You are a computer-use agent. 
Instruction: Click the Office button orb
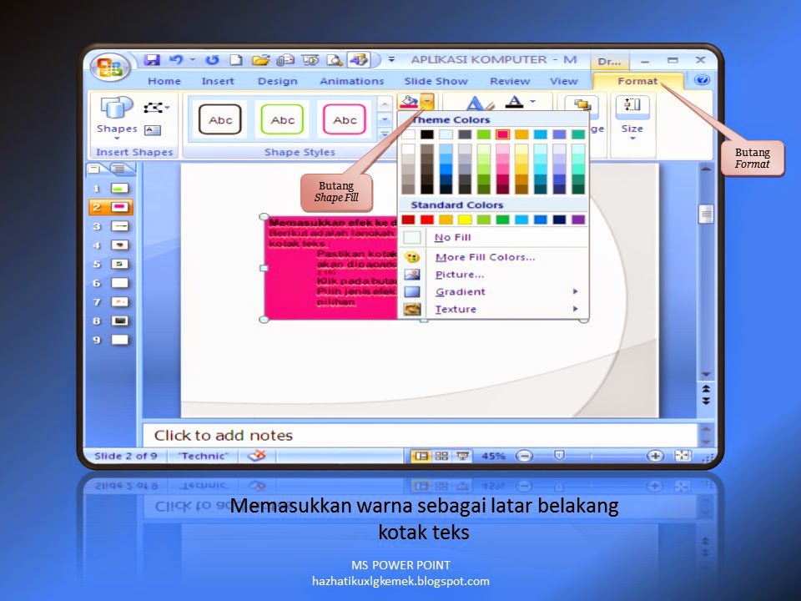coord(110,68)
